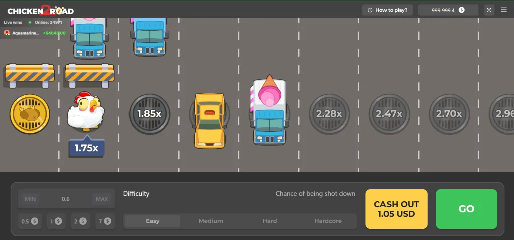Choose the 0.5 dollar quick bet

pos(30,221)
